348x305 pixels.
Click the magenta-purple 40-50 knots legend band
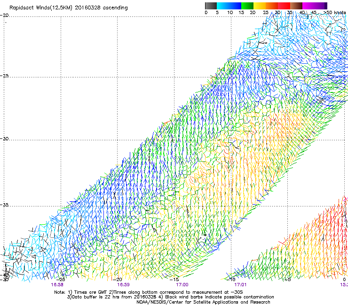(315, 6)
